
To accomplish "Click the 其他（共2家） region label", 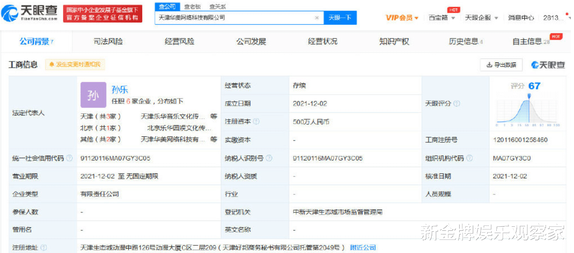I will click(x=101, y=140).
